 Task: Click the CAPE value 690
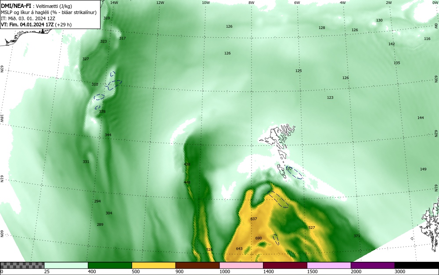point(259,238)
